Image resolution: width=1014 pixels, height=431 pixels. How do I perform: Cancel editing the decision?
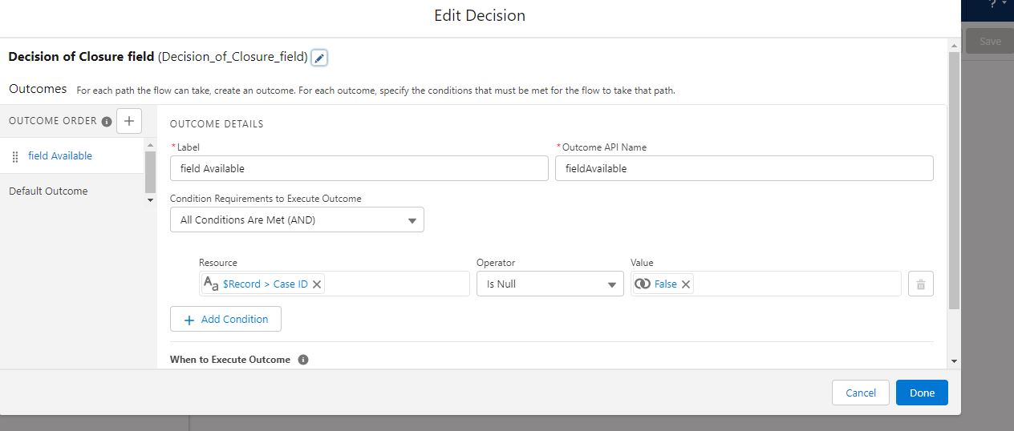[860, 393]
